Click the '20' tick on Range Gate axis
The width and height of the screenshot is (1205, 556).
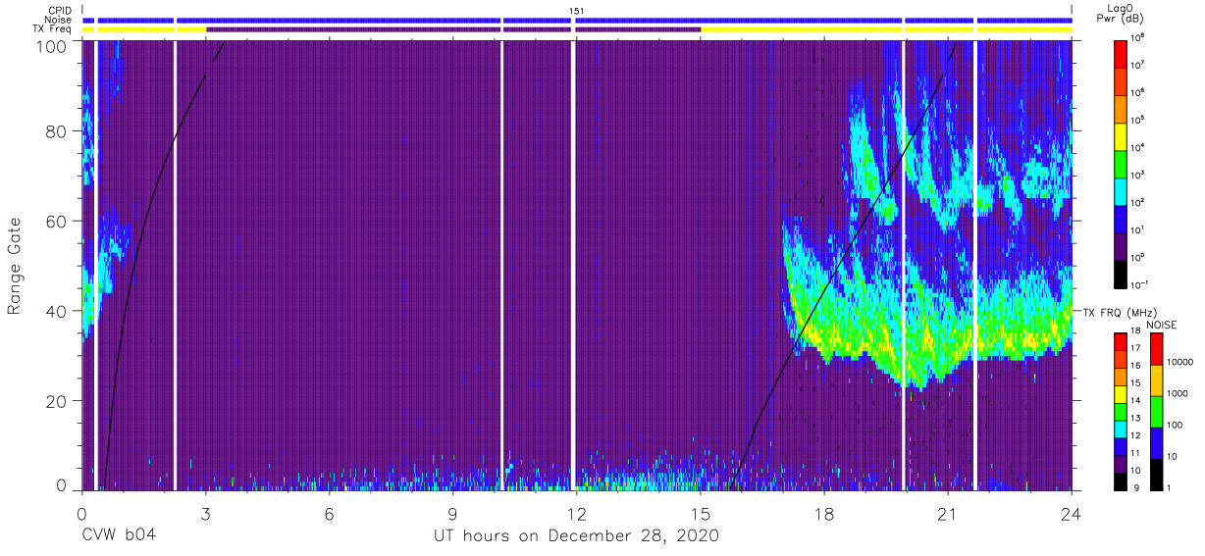click(x=59, y=401)
